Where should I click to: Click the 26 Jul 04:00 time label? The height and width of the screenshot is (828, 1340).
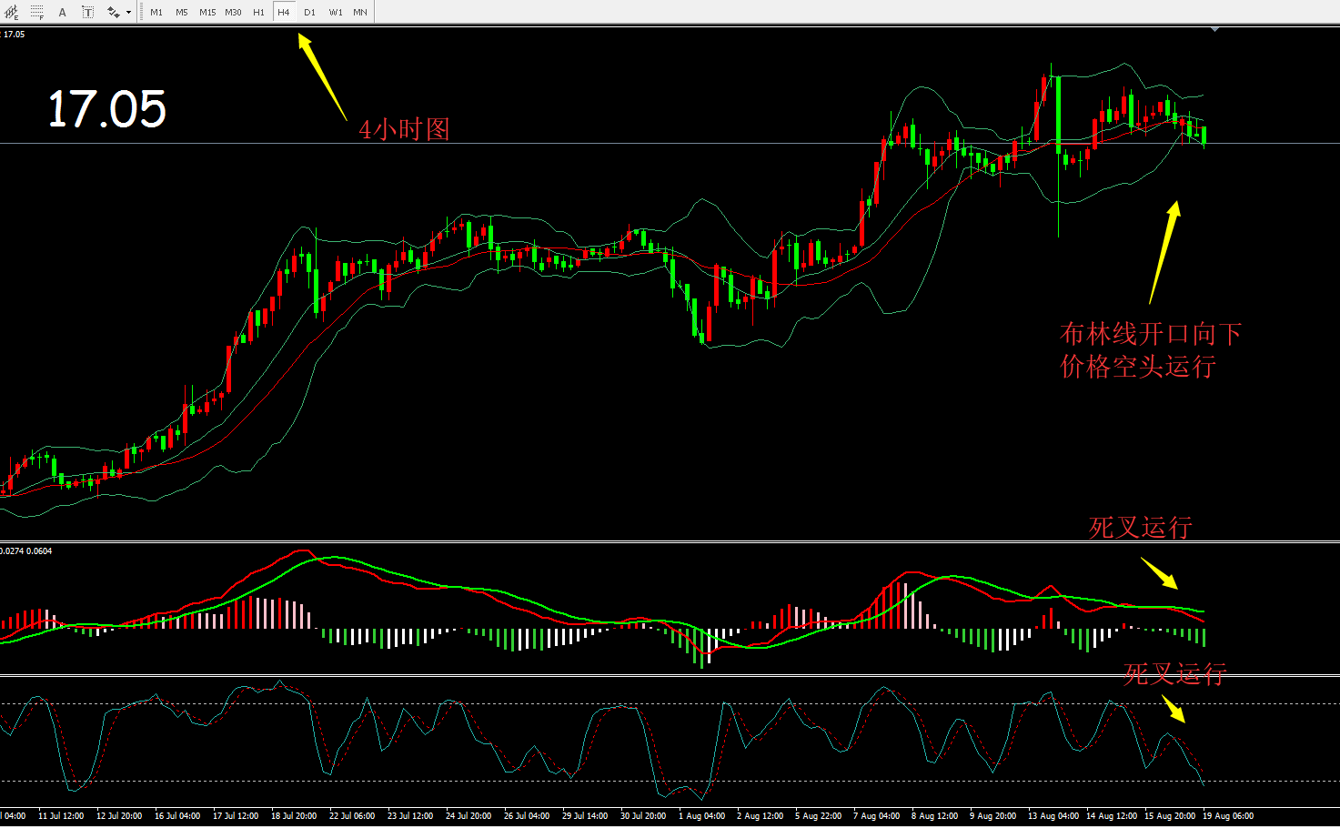(527, 816)
